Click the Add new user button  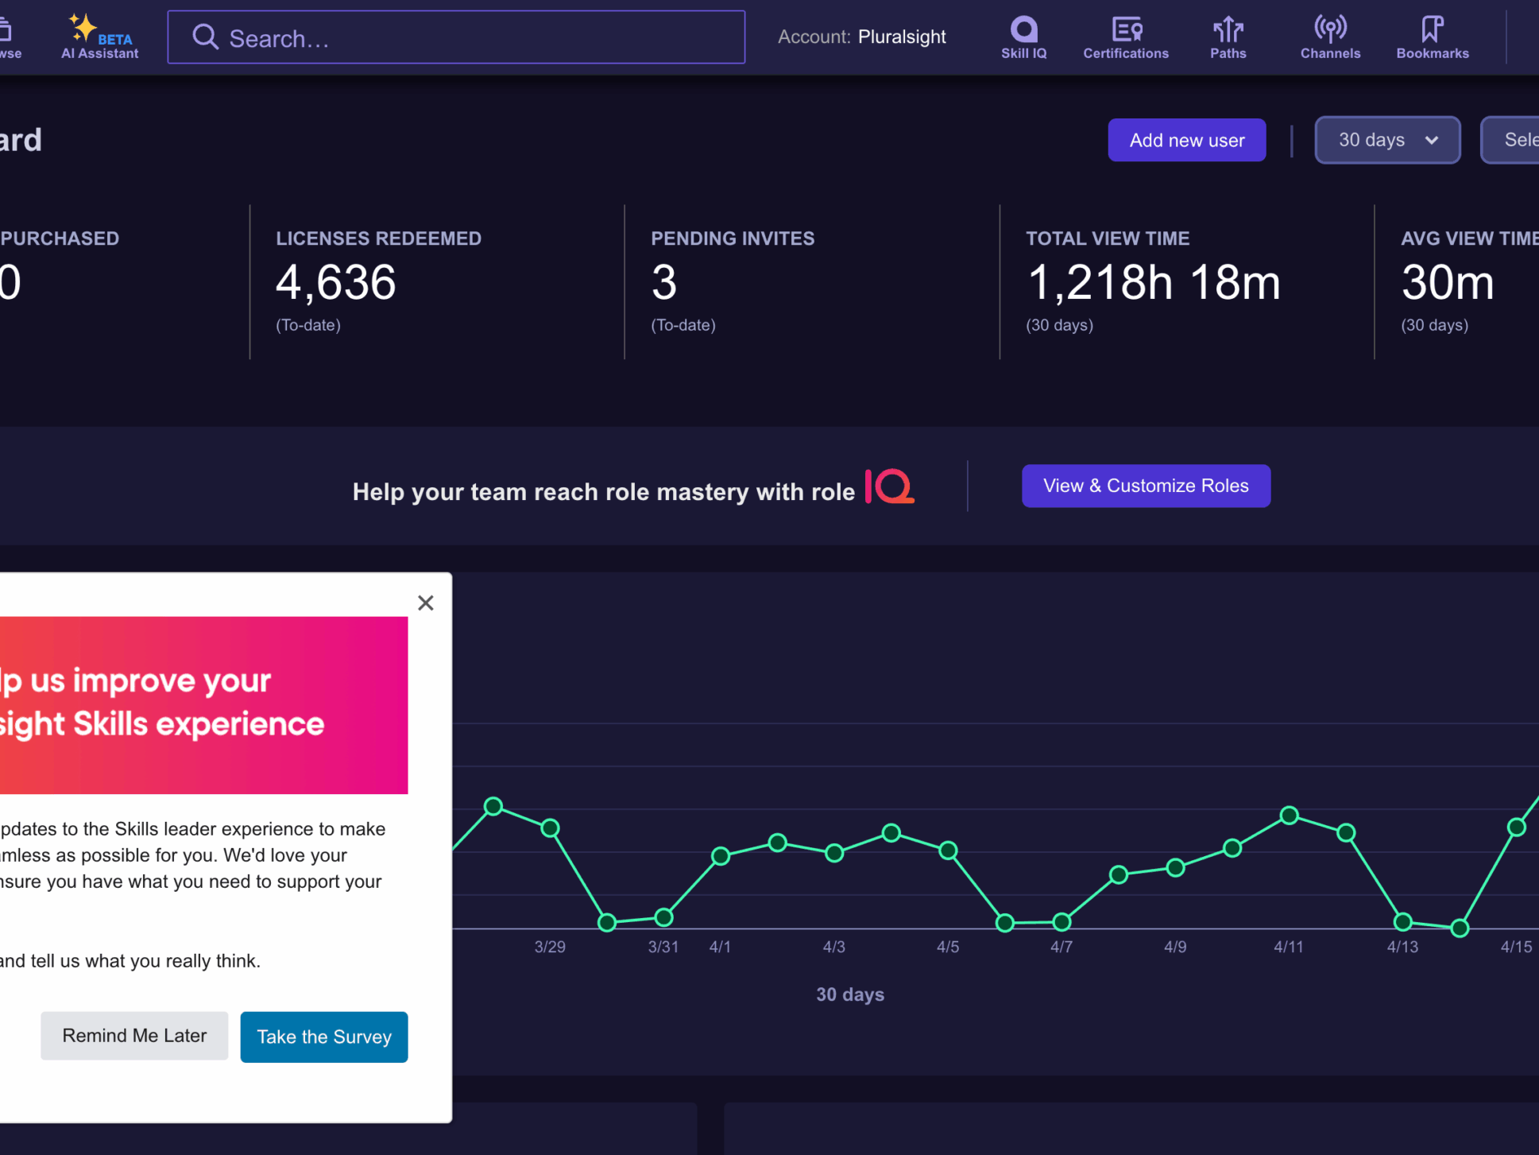(1186, 140)
